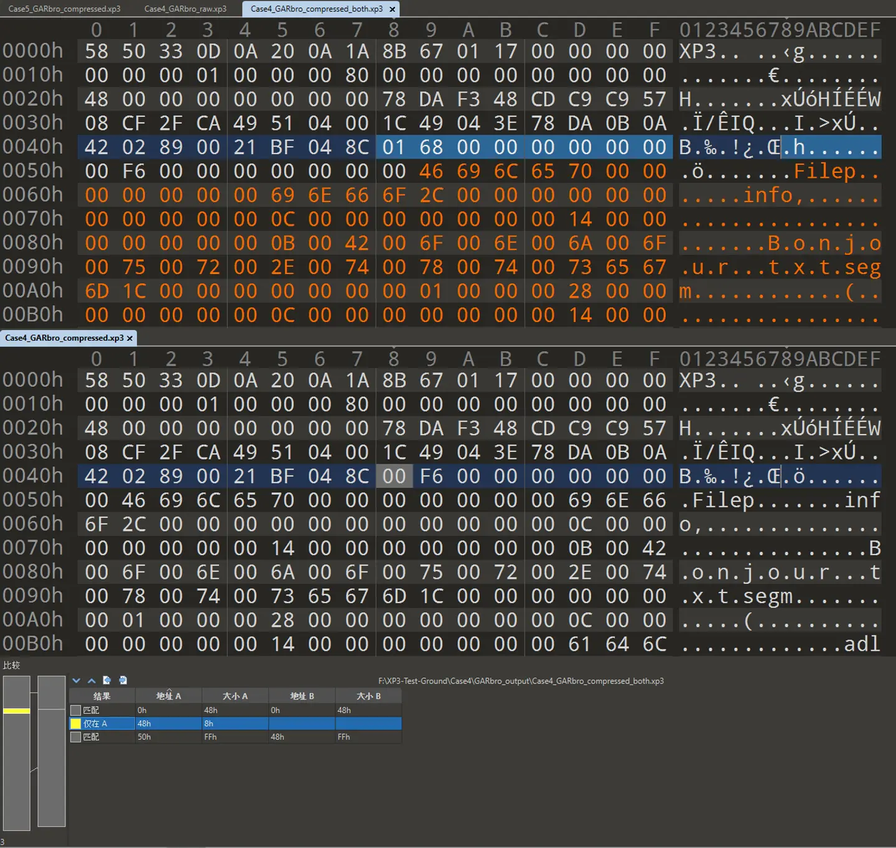This screenshot has height=848, width=896.
Task: Sort results by 地址 A column header
Action: click(168, 696)
